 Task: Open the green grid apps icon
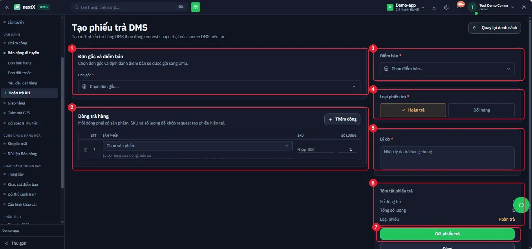click(x=196, y=7)
